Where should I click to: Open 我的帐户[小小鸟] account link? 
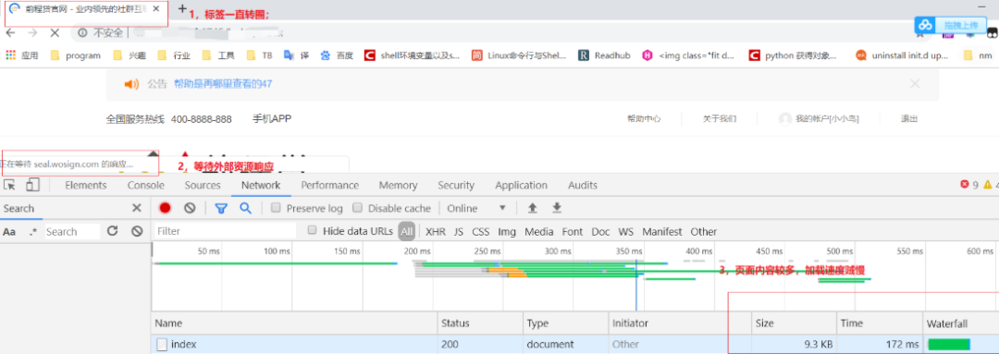click(819, 119)
